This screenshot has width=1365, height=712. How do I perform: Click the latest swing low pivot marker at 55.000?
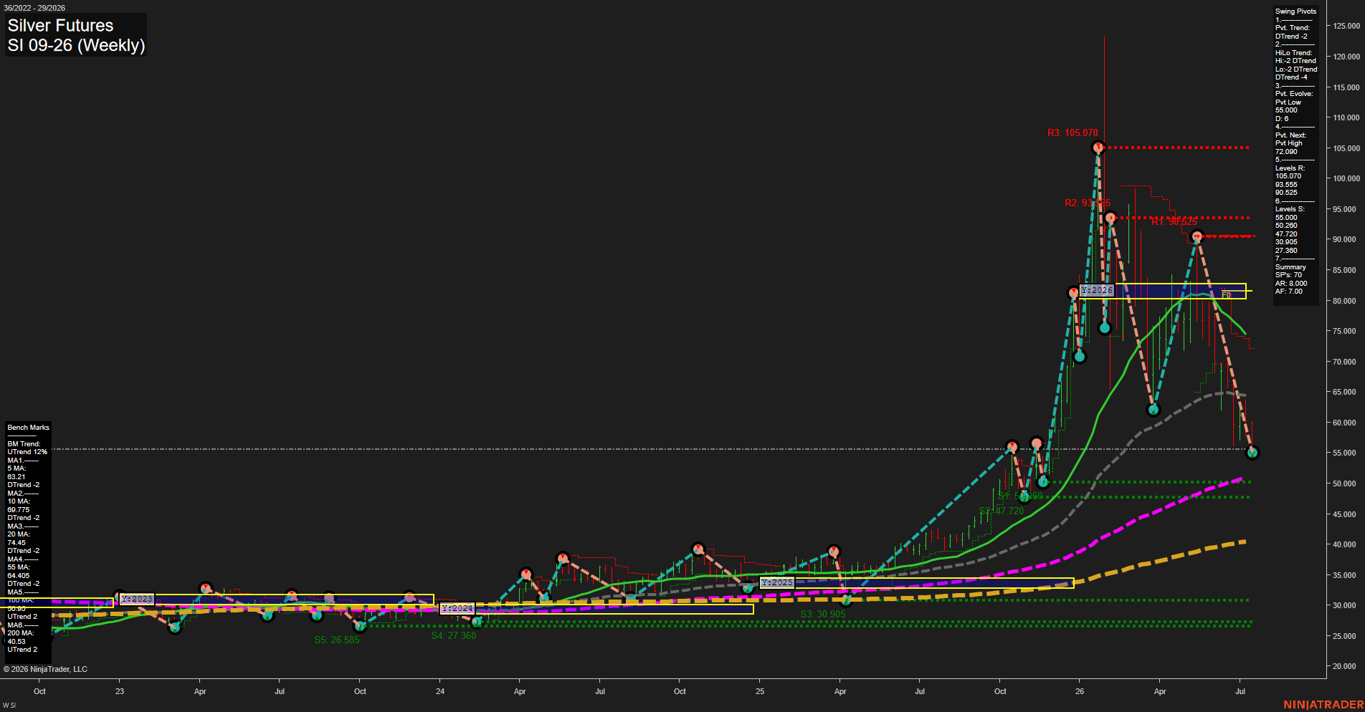point(1252,453)
